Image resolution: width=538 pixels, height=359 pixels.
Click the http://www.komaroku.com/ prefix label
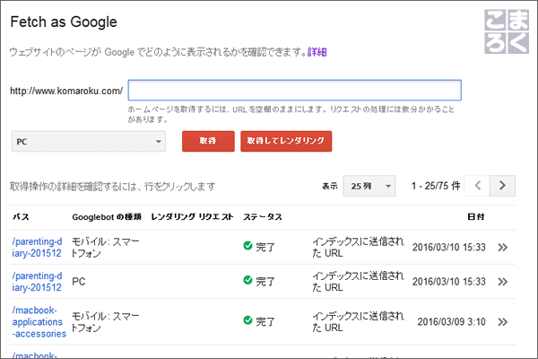click(x=66, y=91)
